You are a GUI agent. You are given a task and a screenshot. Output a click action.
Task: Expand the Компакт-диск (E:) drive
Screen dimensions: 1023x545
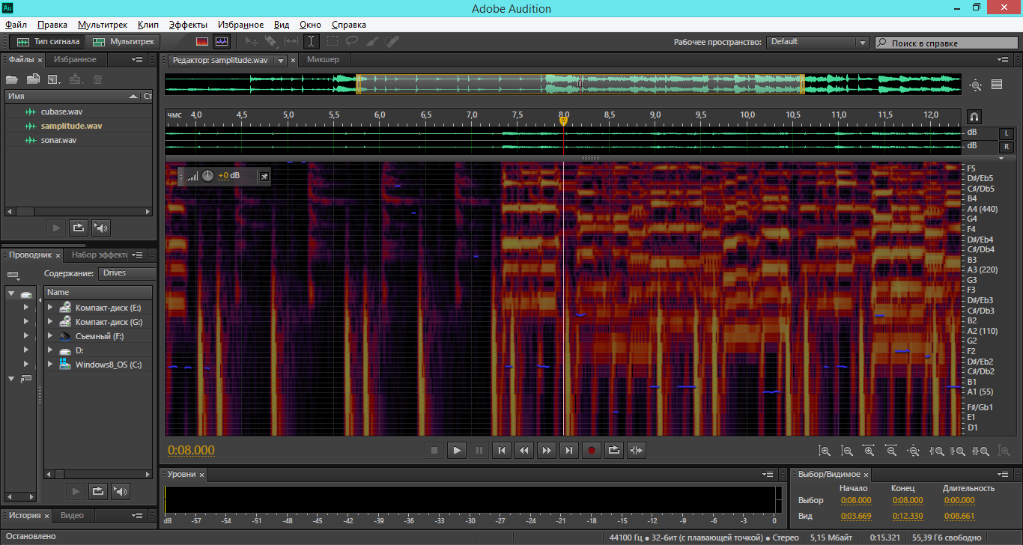pyautogui.click(x=49, y=308)
